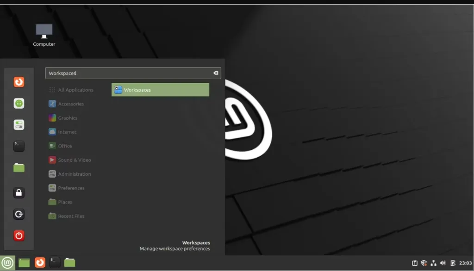The image size is (474, 271).
Task: Click the Linux Mint menu button
Action: tap(7, 263)
